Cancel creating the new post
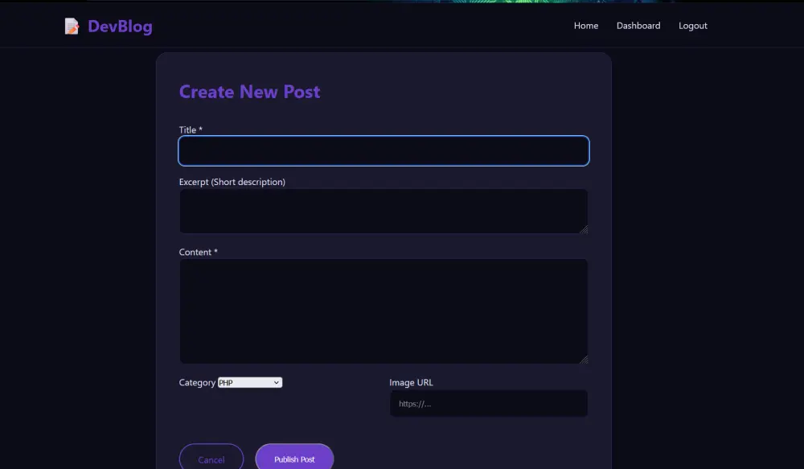This screenshot has width=804, height=469. 211,459
